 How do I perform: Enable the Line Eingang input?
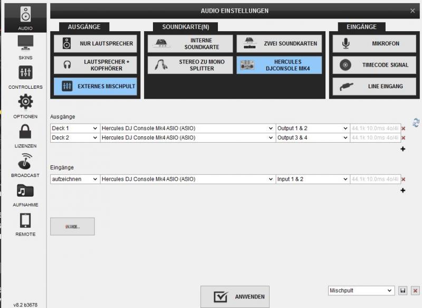click(x=374, y=86)
